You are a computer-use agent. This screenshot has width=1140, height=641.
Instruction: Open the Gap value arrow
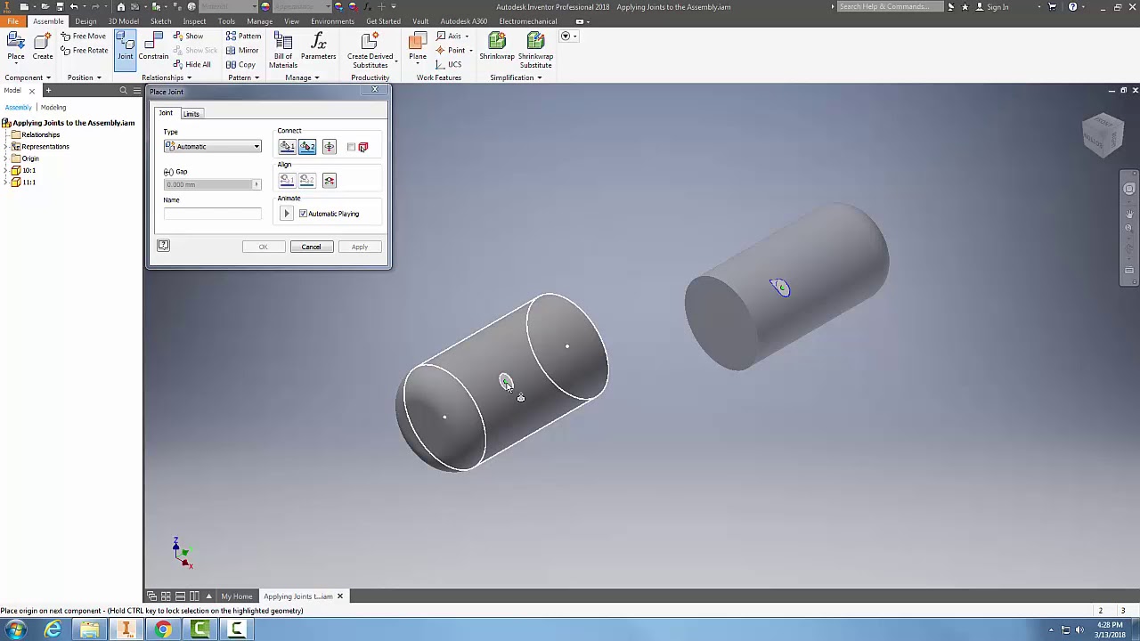click(x=256, y=184)
